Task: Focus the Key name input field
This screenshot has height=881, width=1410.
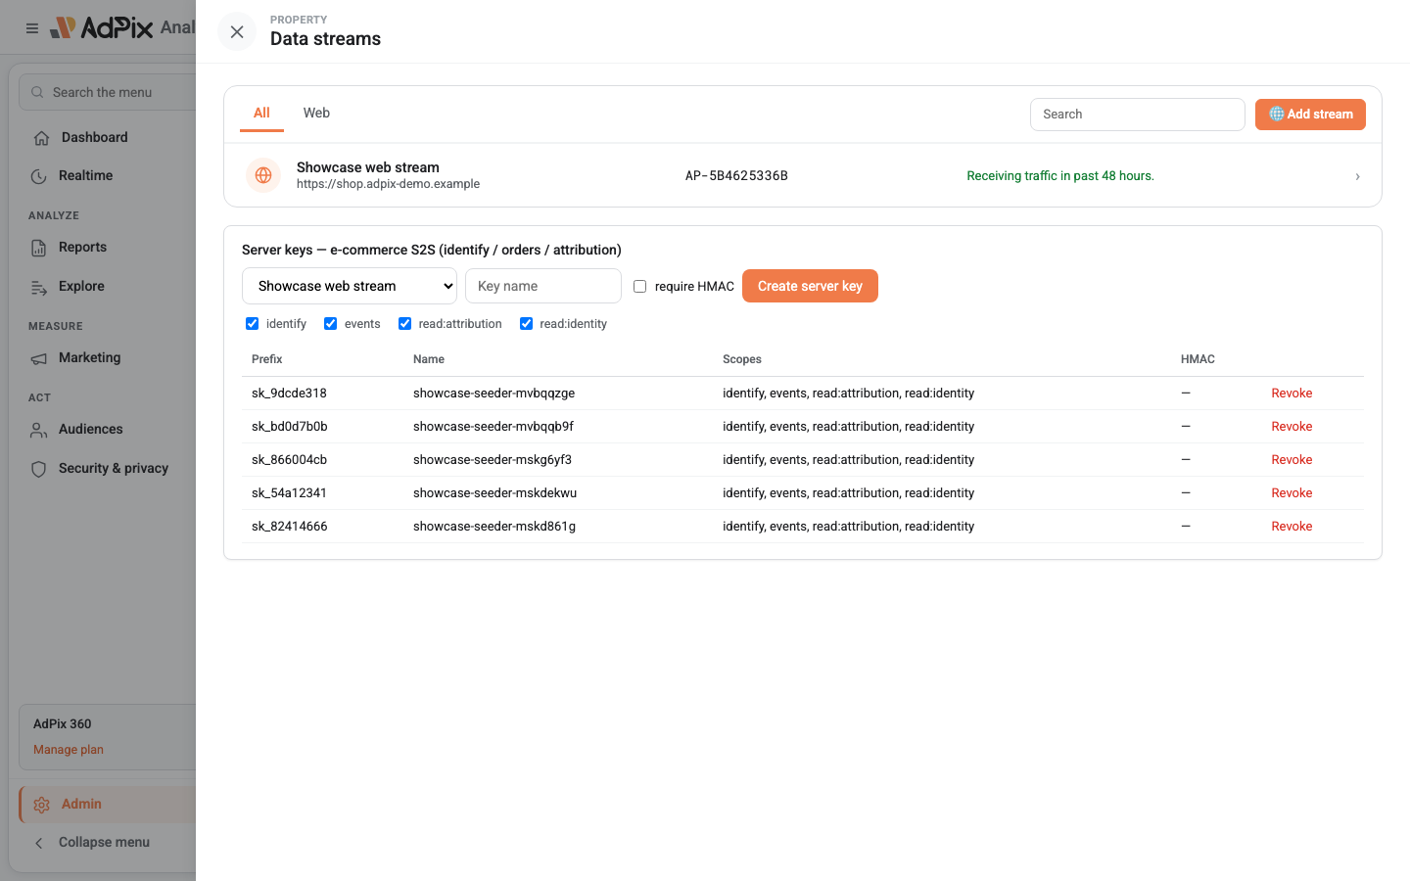Action: tap(543, 286)
